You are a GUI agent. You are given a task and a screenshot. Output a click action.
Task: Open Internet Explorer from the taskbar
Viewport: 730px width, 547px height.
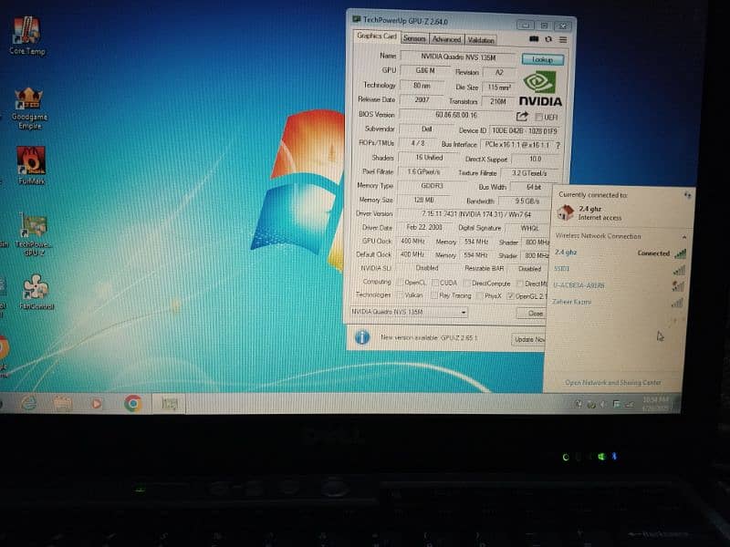[x=29, y=403]
